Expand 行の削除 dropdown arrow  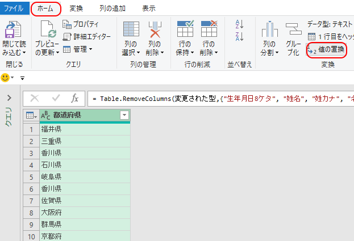pos(216,53)
